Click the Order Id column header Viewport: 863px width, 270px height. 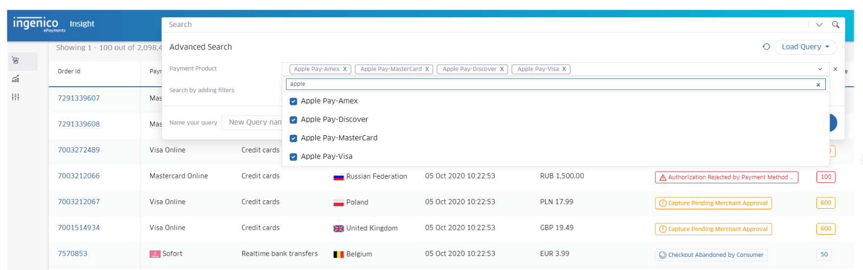[x=69, y=72]
